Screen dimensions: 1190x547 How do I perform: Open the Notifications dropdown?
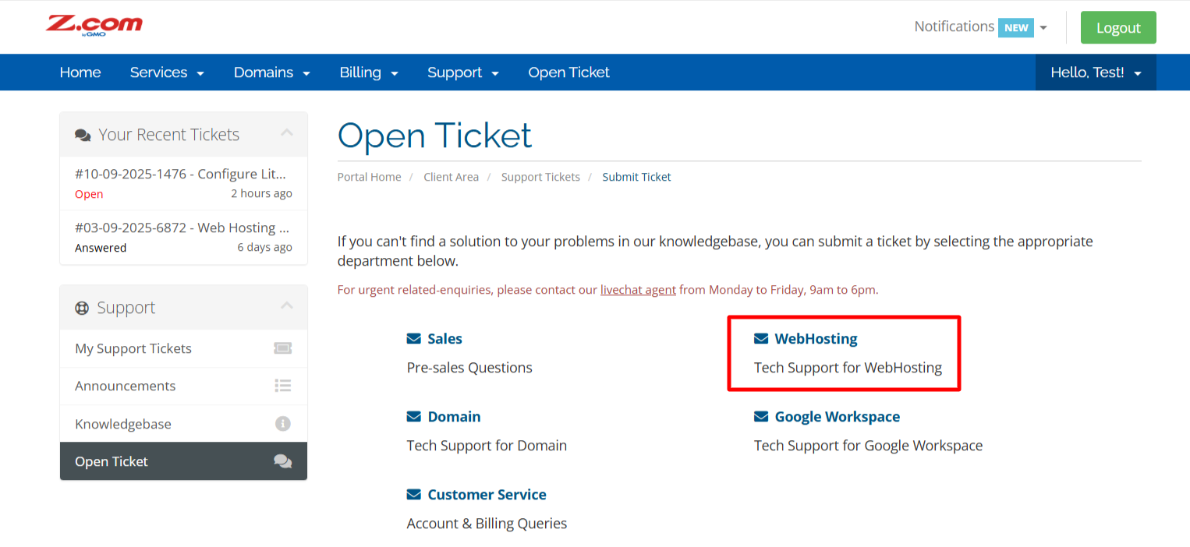pyautogui.click(x=980, y=26)
